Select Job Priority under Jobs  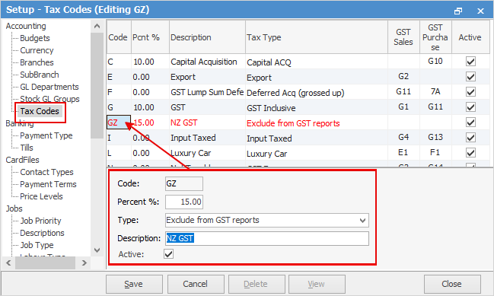[40, 221]
